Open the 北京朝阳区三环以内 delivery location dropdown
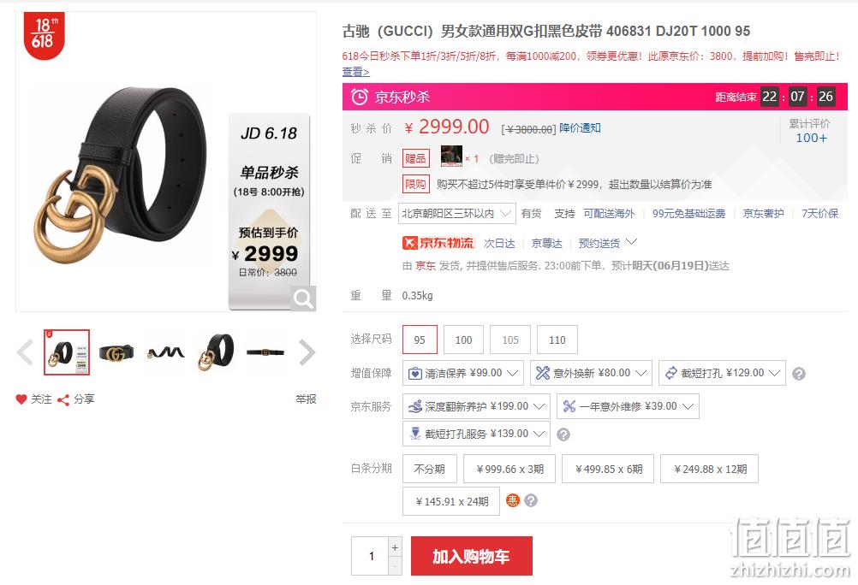The height and width of the screenshot is (585, 858). [456, 213]
